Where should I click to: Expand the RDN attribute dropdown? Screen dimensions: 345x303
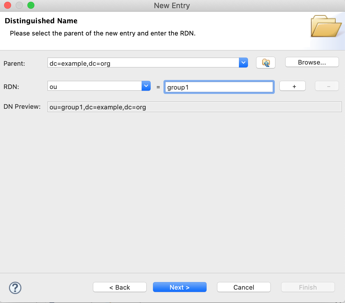[146, 86]
